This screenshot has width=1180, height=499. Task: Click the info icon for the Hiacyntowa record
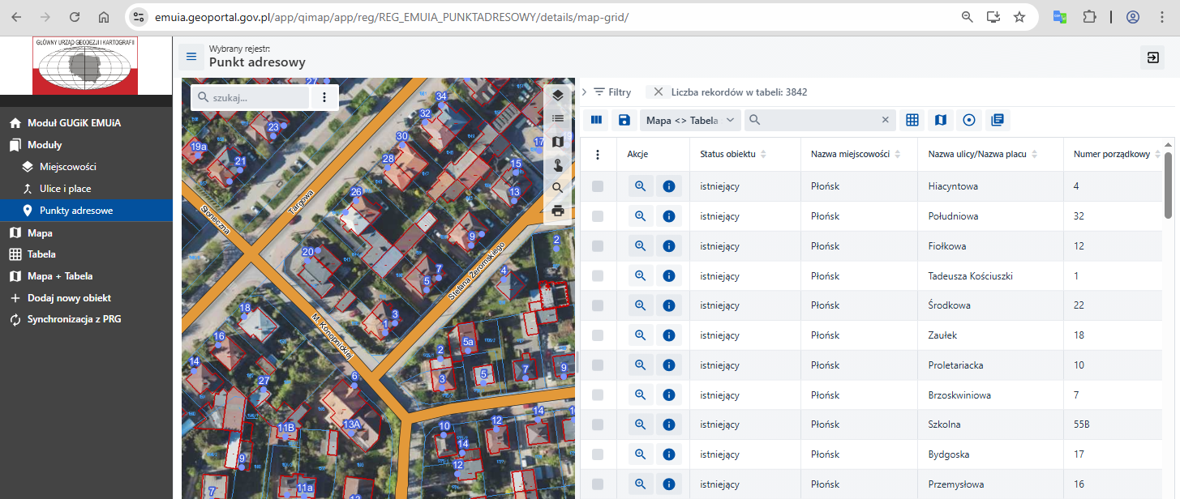(x=669, y=186)
